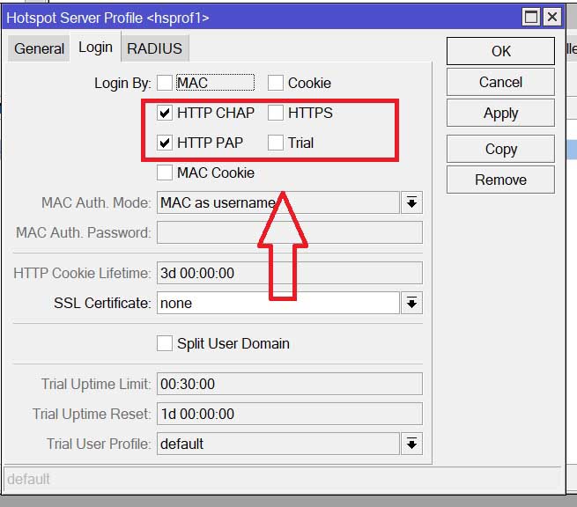The image size is (577, 507).
Task: Open the SSL Certificate dropdown arrow
Action: [411, 304]
